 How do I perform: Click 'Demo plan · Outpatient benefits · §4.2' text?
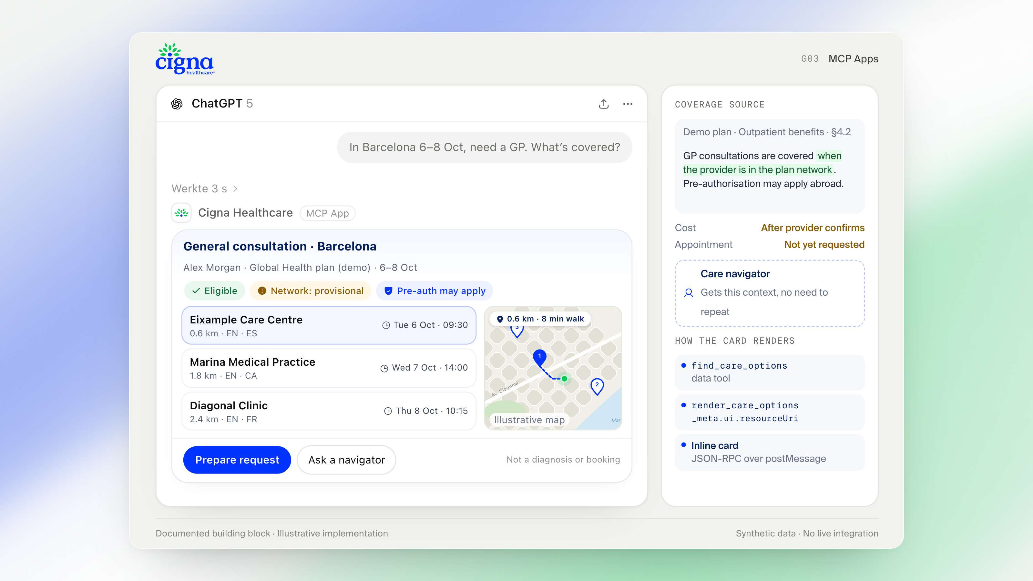[x=767, y=132]
